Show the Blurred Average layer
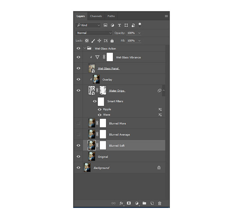 point(78,134)
